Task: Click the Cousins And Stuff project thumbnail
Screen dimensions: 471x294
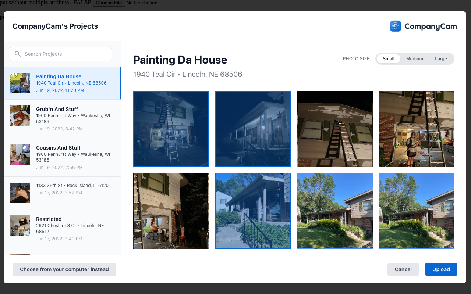Action: 20,154
